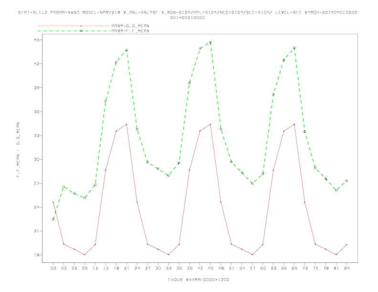Screen dimensions: 378x292
Task: Click x-axis tick label 78
Action: (325, 268)
